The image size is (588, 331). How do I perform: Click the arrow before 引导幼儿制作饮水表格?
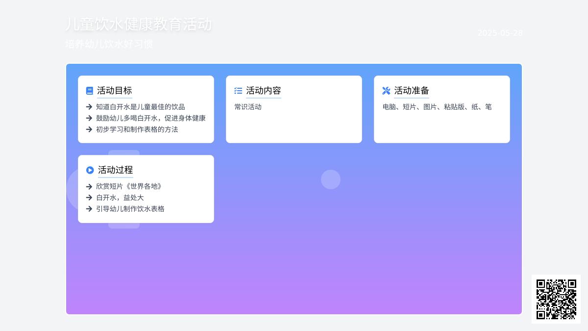(89, 209)
